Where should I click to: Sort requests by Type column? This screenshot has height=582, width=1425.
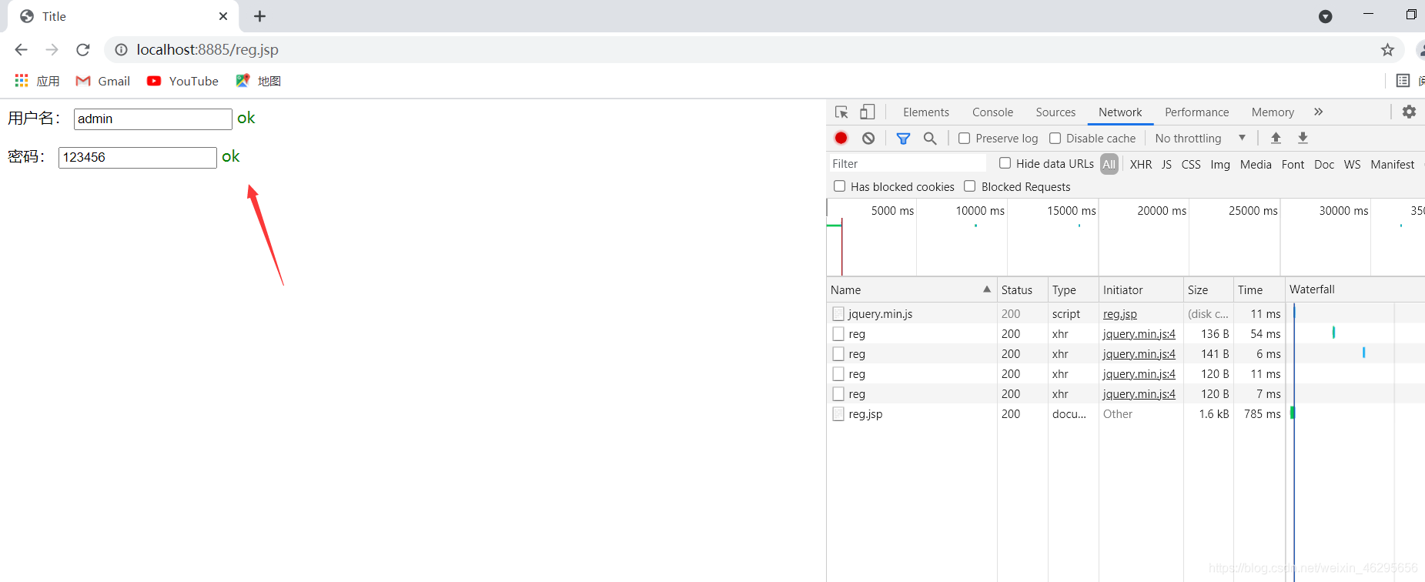coord(1073,290)
